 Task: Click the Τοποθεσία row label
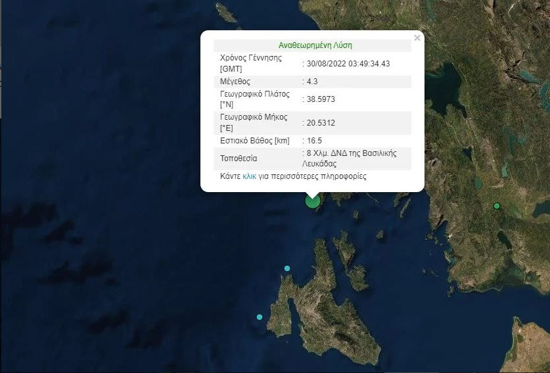[239, 159]
